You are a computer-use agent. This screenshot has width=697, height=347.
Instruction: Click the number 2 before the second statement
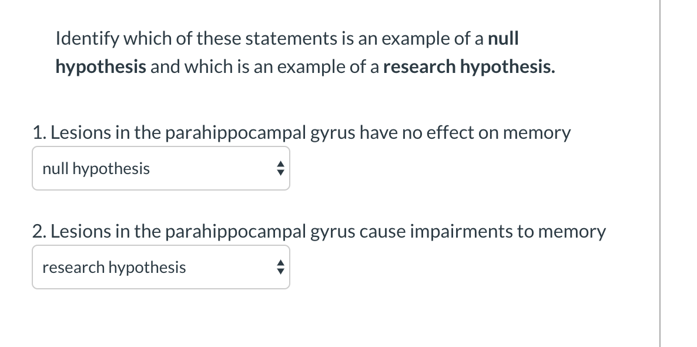point(38,231)
